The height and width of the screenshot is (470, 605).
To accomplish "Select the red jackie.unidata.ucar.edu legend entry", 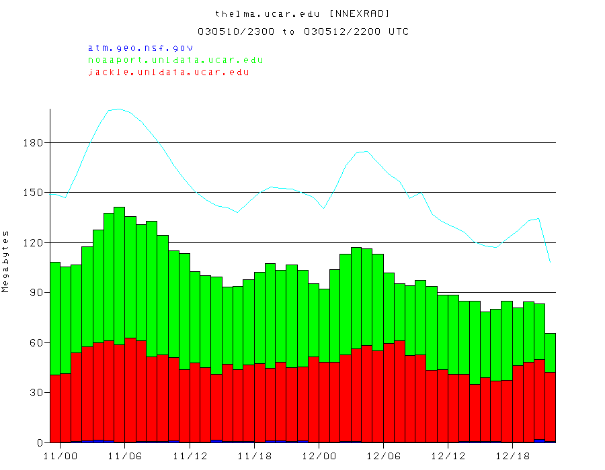I will (x=168, y=72).
